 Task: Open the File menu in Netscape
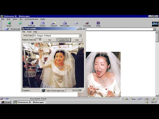point(3,19)
